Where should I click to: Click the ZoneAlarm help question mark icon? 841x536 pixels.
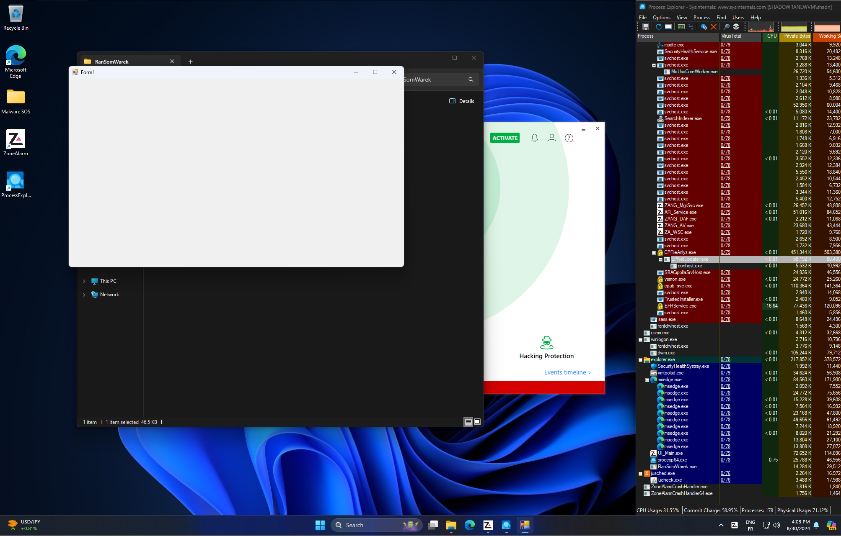click(x=569, y=138)
